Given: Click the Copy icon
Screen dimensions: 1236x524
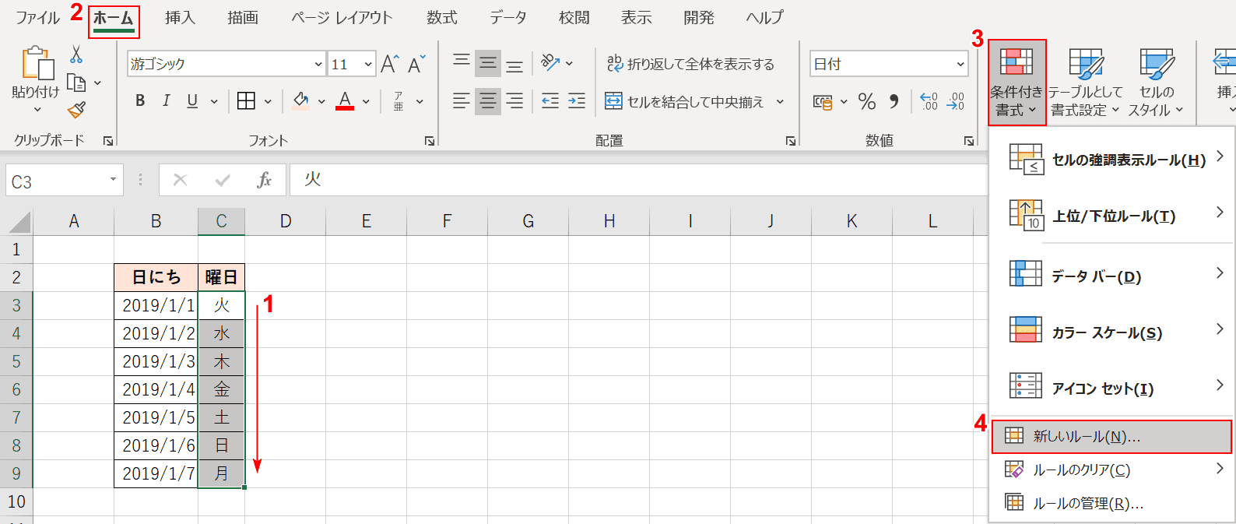Looking at the screenshot, I should [x=76, y=83].
